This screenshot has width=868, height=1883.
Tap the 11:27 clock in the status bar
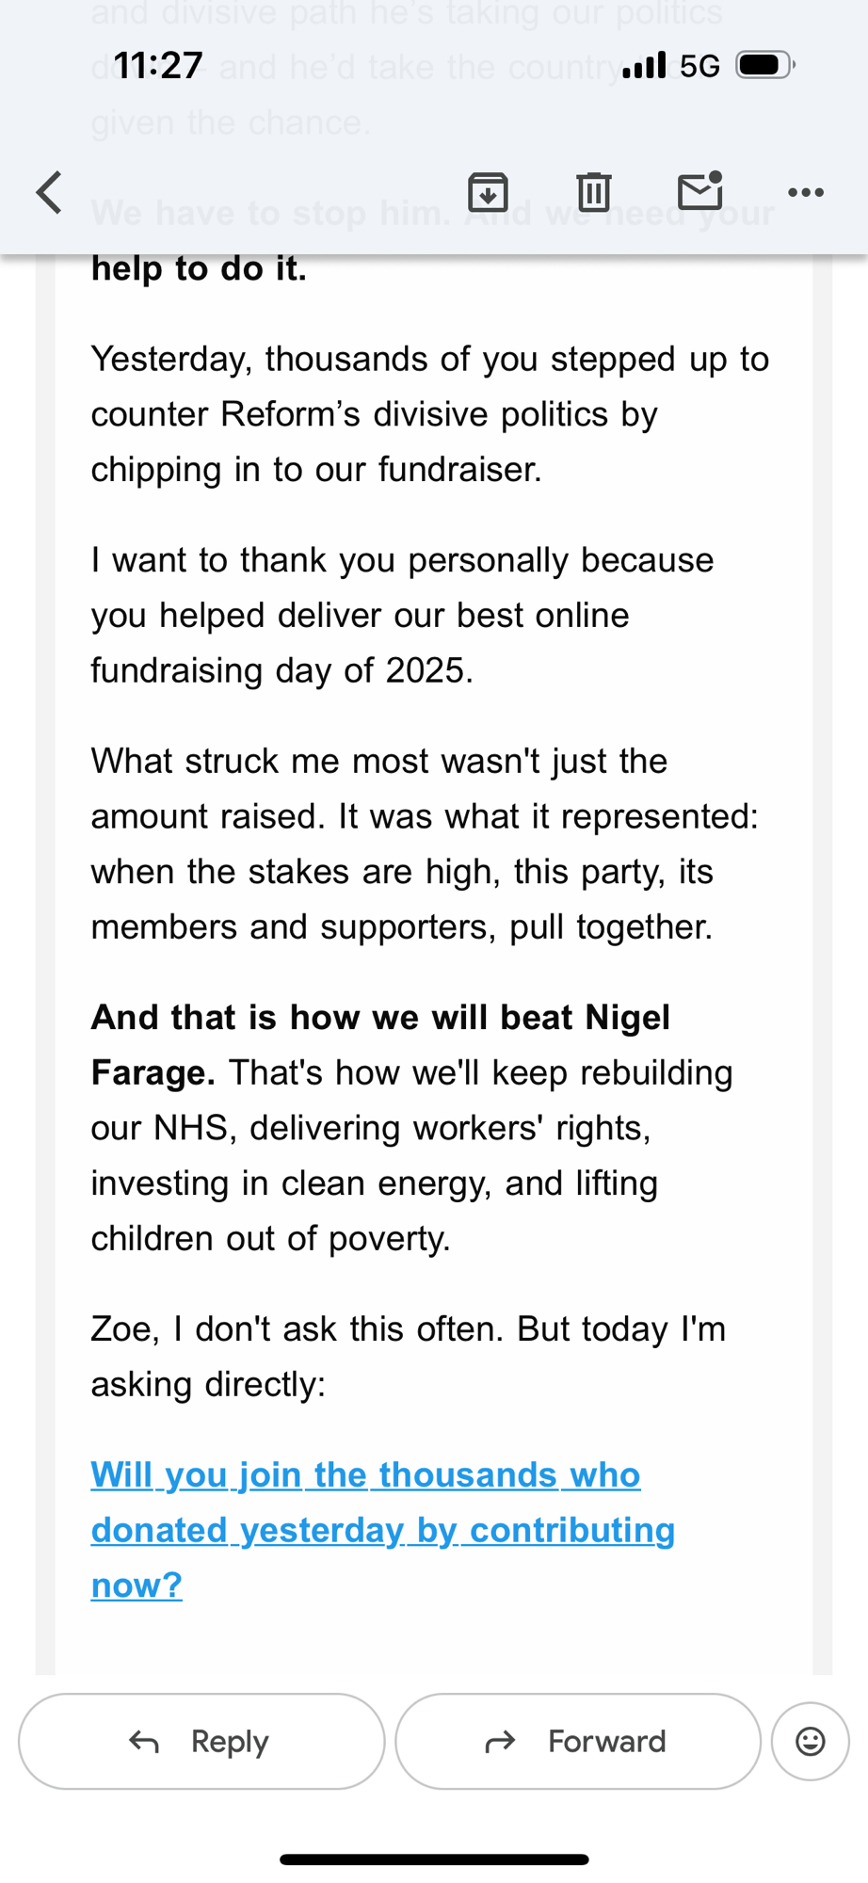(x=158, y=66)
